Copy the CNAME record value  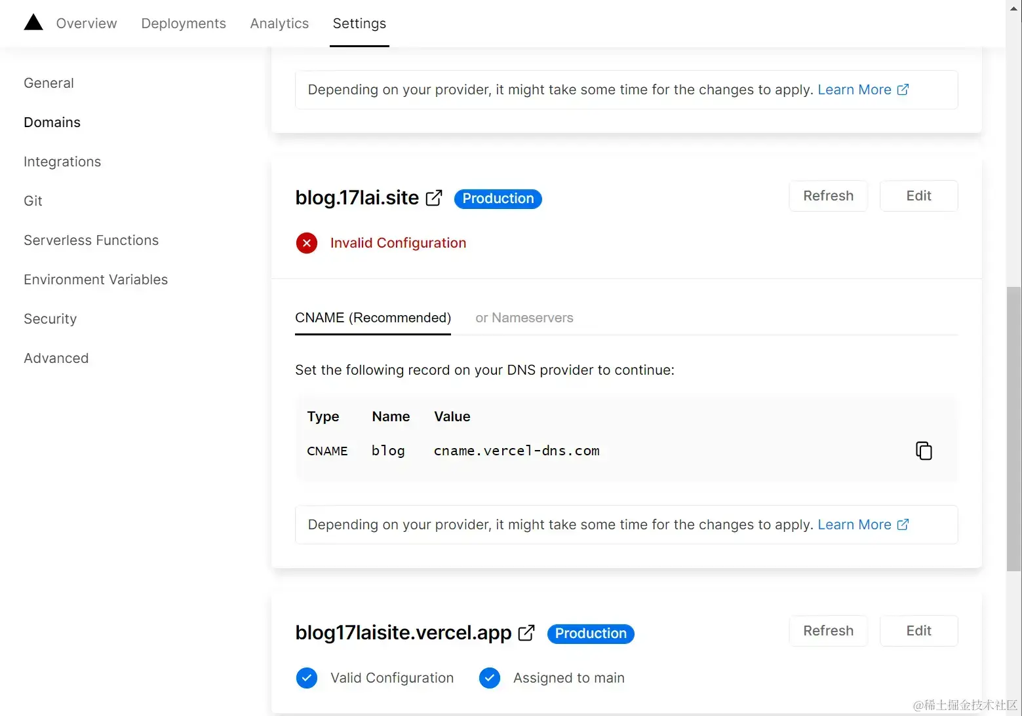(924, 451)
